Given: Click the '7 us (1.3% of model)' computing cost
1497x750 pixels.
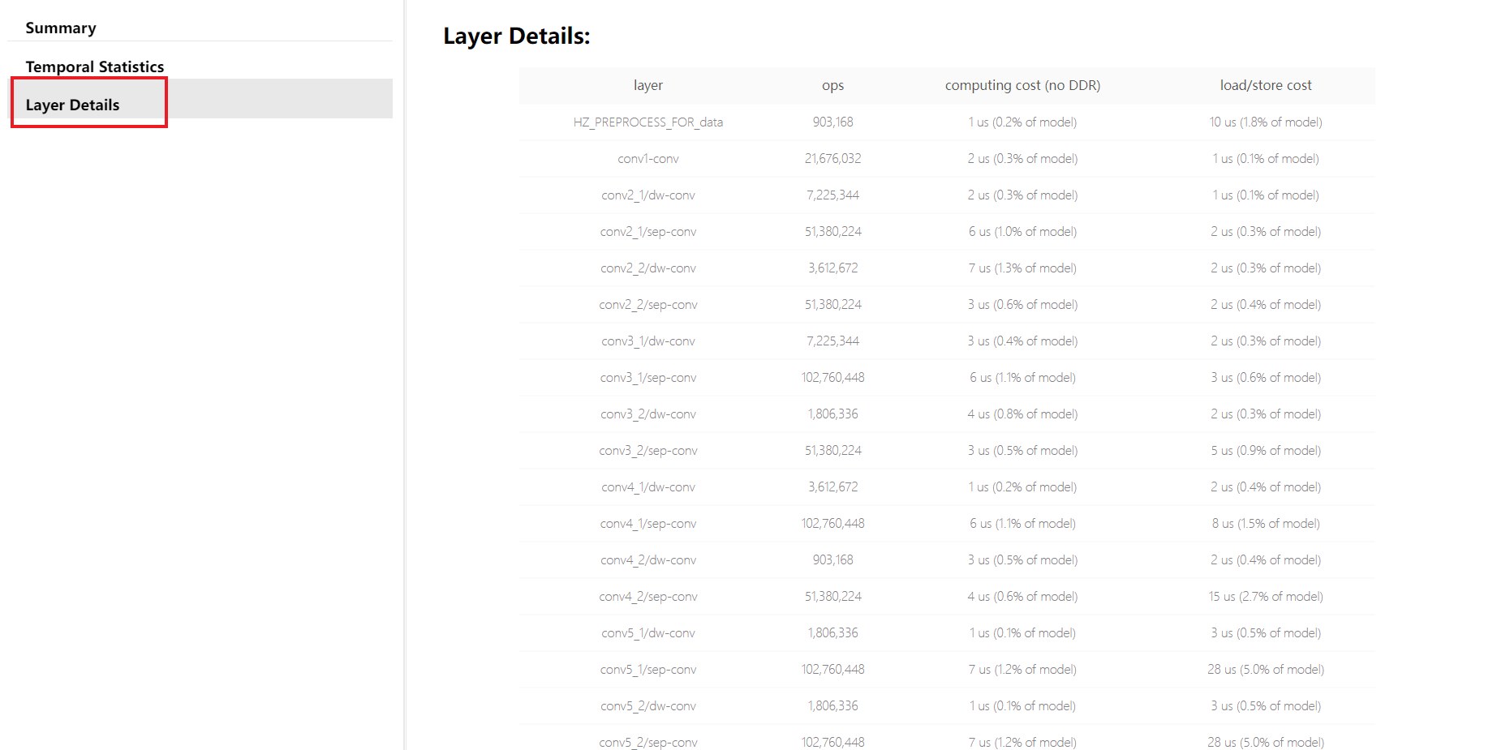Looking at the screenshot, I should pos(1022,268).
